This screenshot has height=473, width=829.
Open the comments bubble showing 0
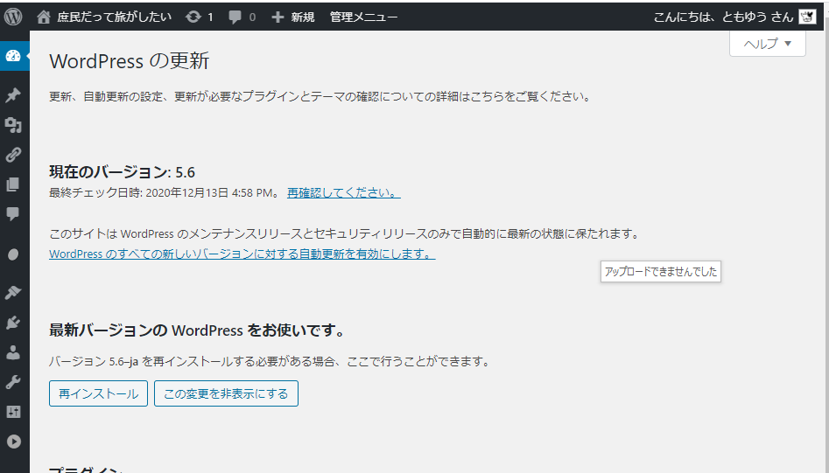(x=242, y=17)
